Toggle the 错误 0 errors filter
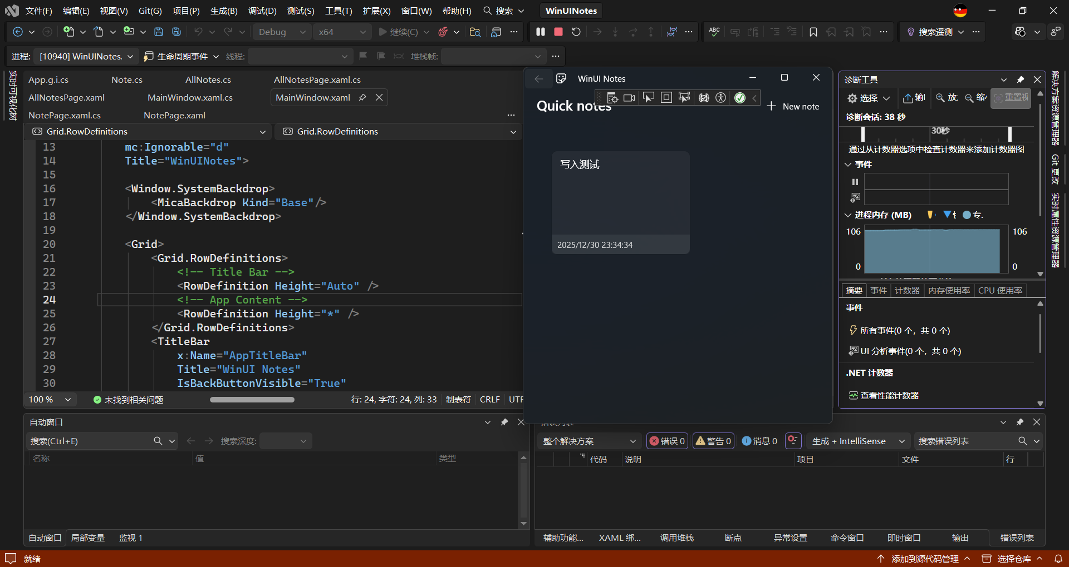Image resolution: width=1069 pixels, height=567 pixels. 668,441
